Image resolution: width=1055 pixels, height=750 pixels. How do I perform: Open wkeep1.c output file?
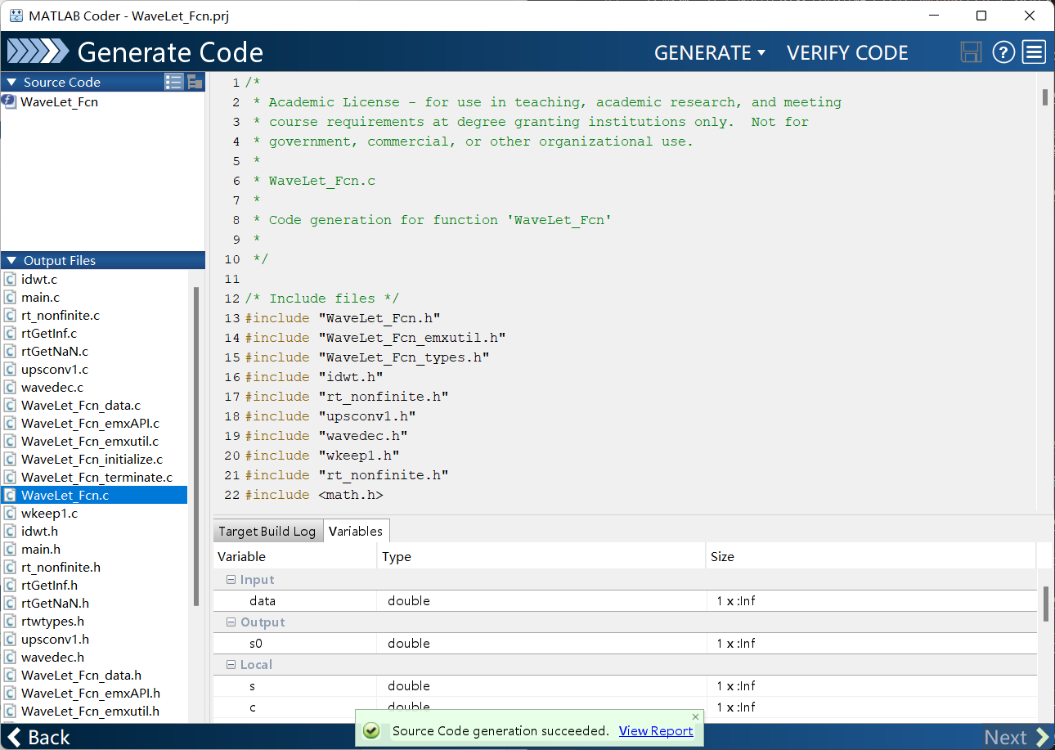click(50, 514)
